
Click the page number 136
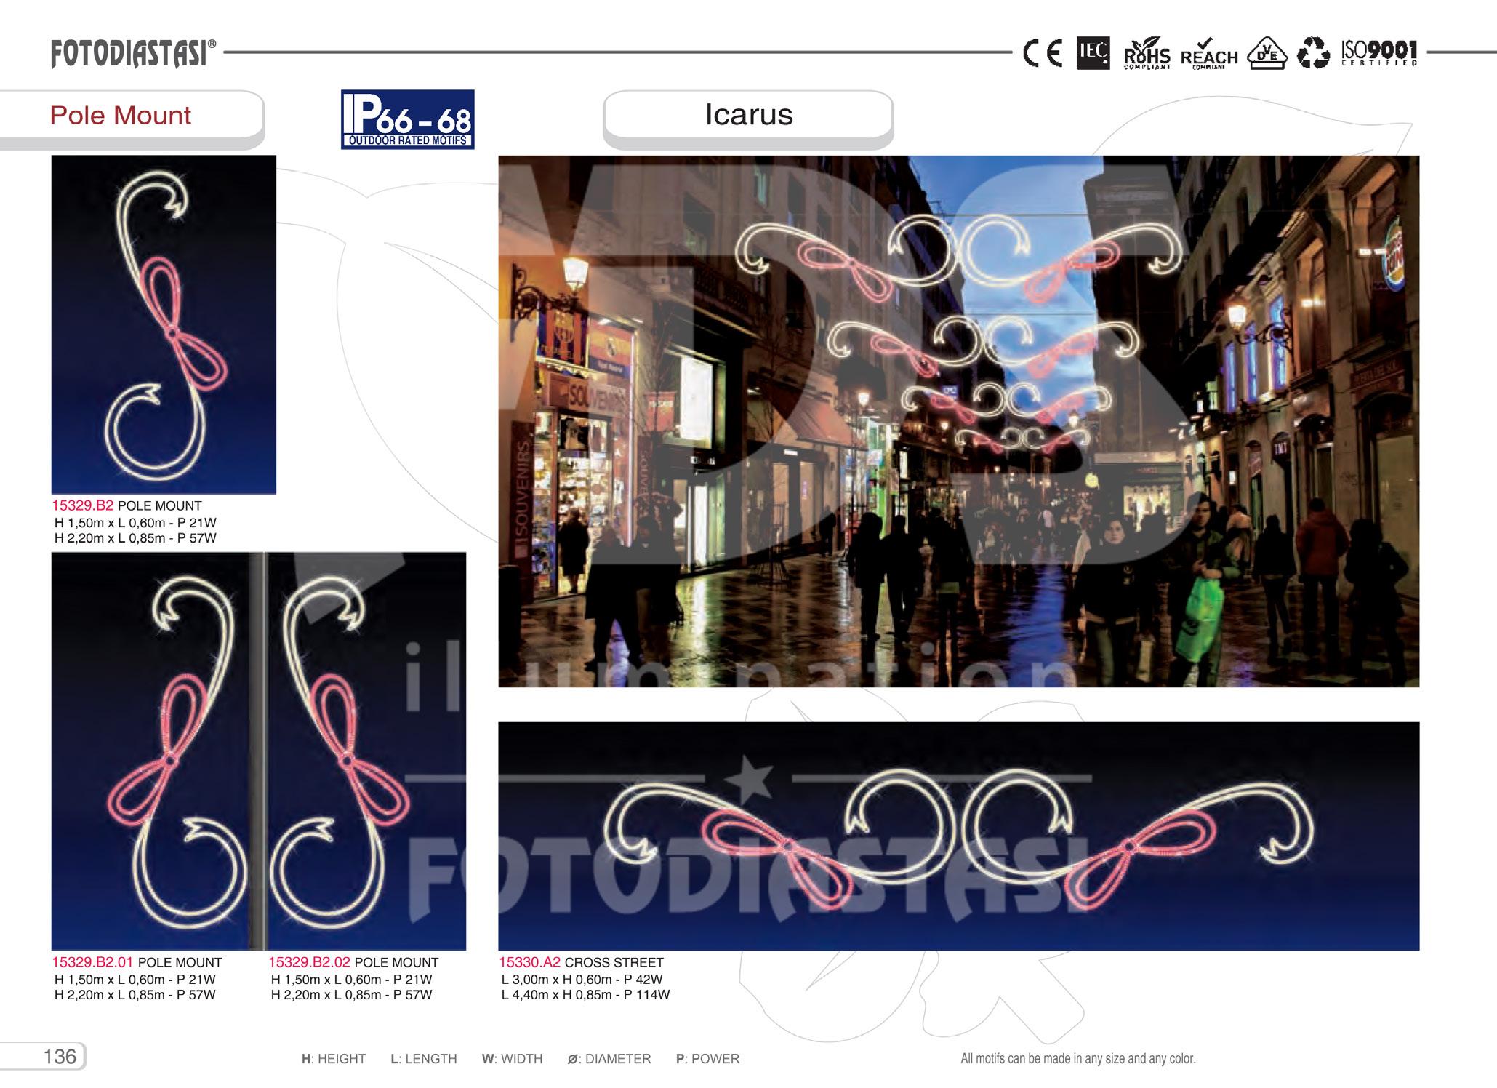[60, 1057]
